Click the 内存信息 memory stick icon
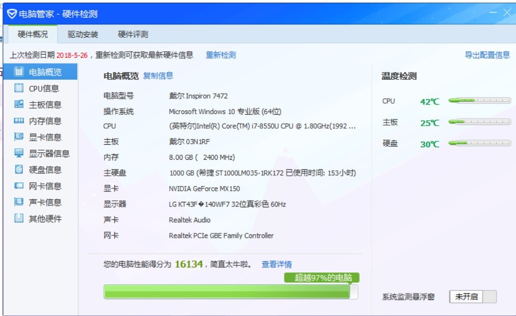The image size is (516, 316). [19, 121]
